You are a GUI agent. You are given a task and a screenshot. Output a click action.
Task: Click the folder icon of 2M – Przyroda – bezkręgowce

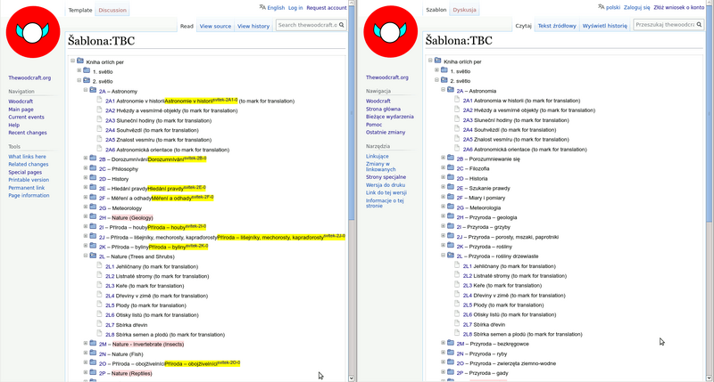451,343
